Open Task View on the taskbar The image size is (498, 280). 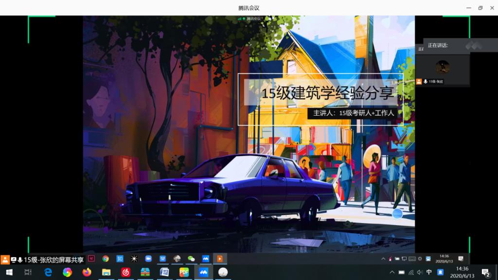pyautogui.click(x=28, y=272)
